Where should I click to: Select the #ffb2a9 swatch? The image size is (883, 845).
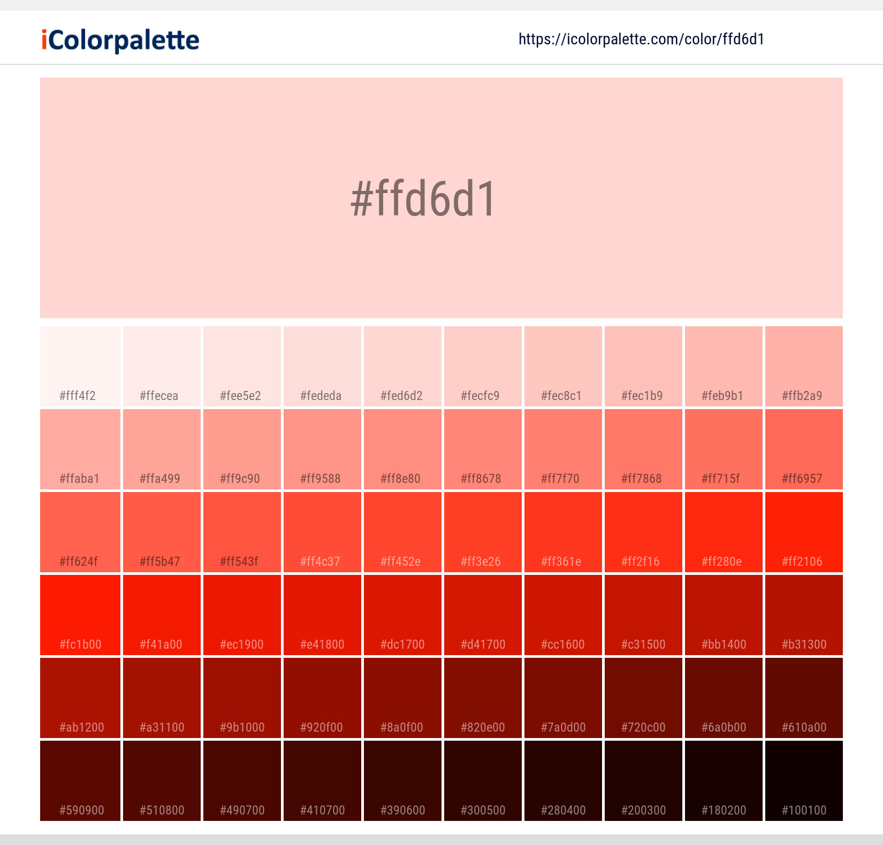pos(803,366)
